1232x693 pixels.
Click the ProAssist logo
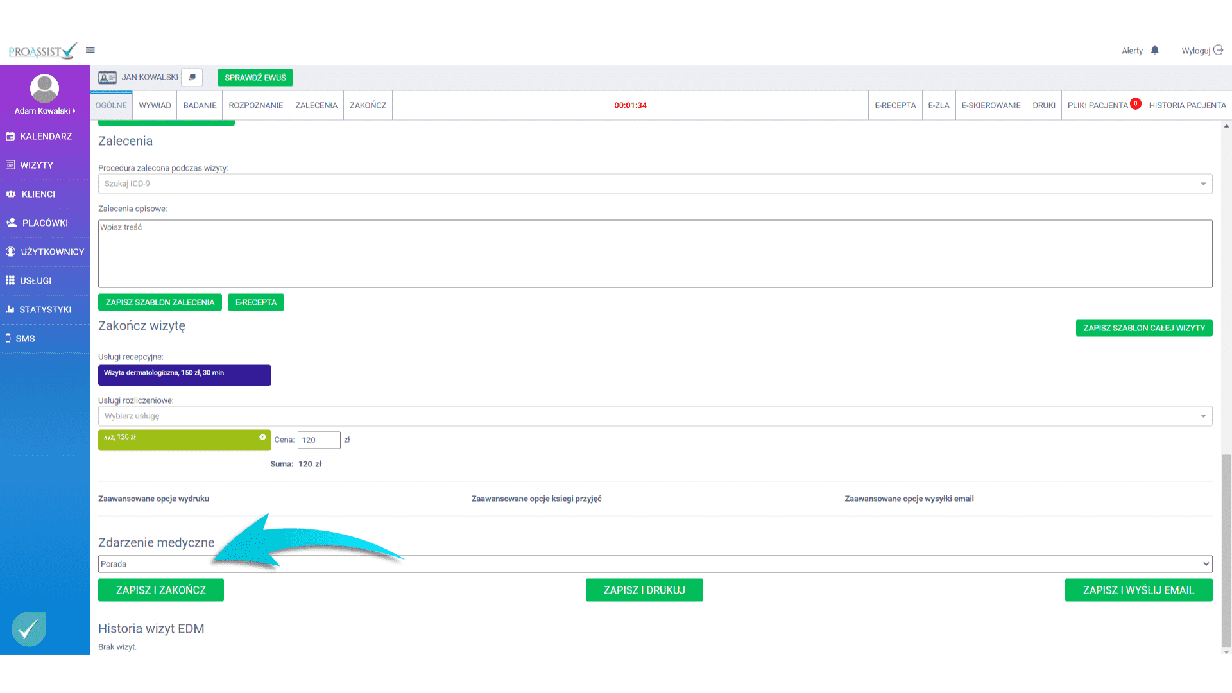coord(42,51)
